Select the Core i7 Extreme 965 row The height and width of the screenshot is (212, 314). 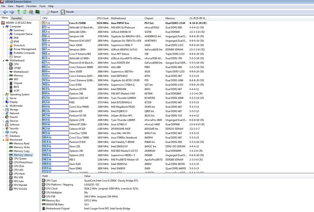coord(125,54)
